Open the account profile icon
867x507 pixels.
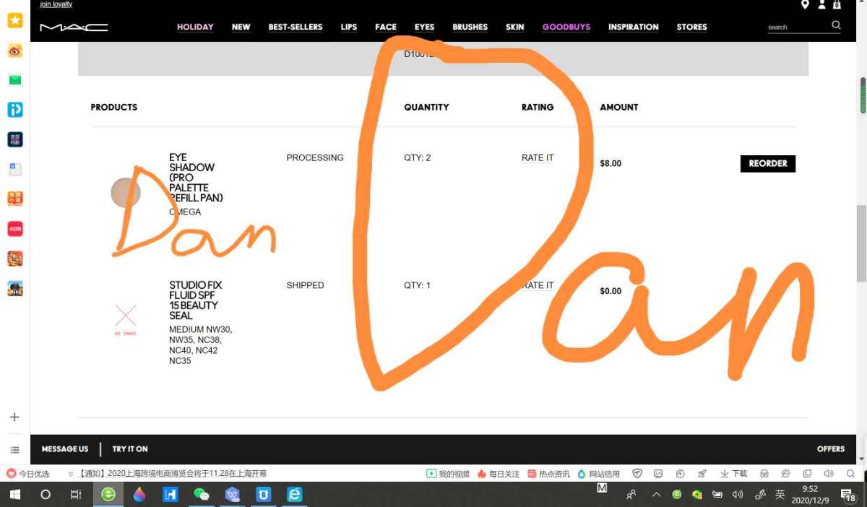pyautogui.click(x=821, y=5)
